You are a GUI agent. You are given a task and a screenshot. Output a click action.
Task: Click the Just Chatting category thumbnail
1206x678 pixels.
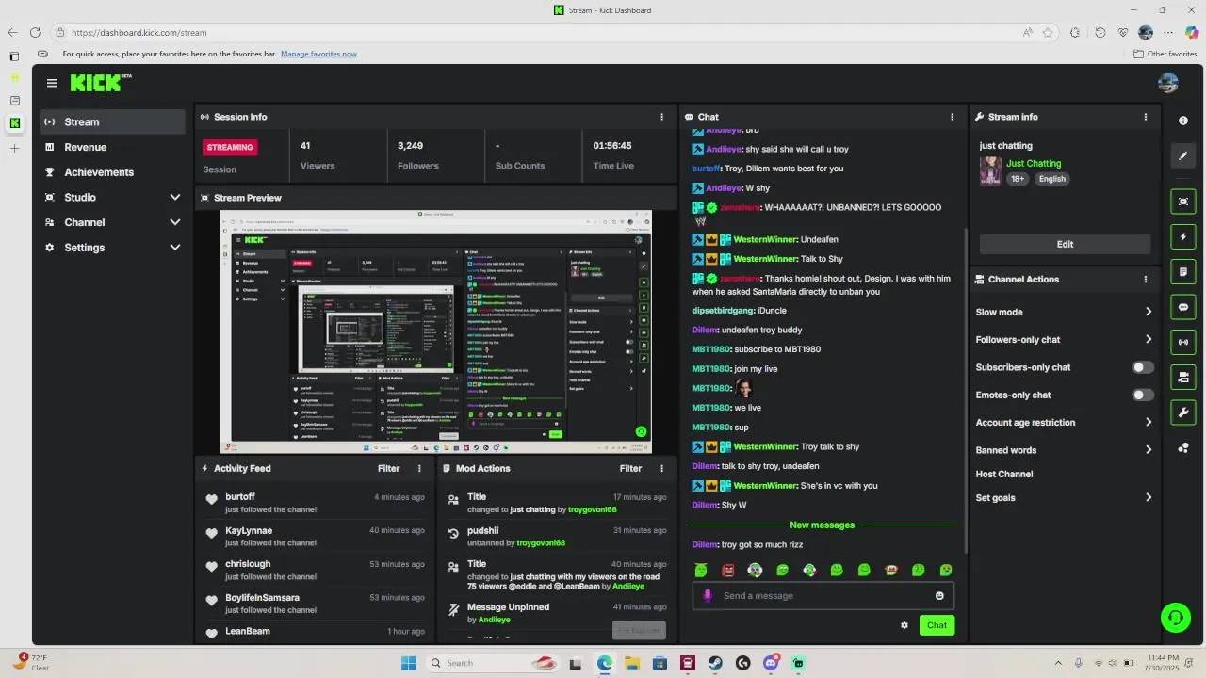pos(990,170)
